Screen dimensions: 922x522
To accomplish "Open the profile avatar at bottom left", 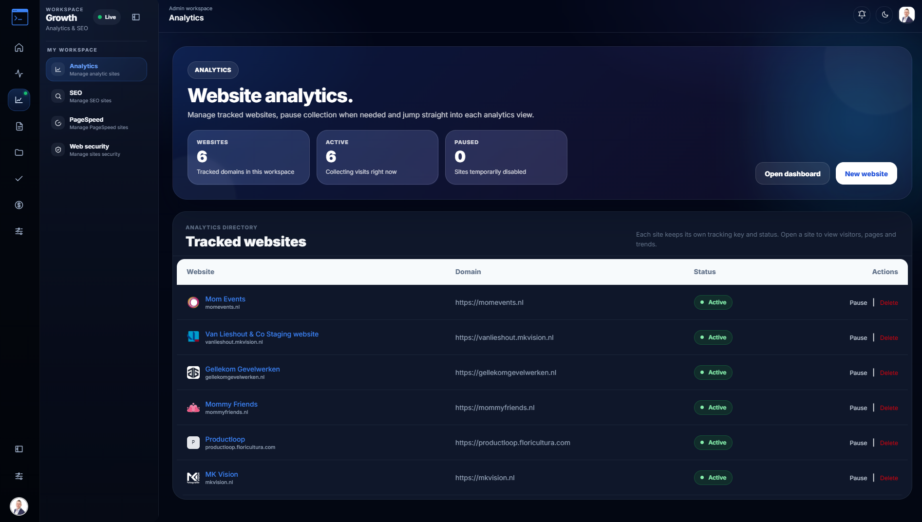I will 19,506.
